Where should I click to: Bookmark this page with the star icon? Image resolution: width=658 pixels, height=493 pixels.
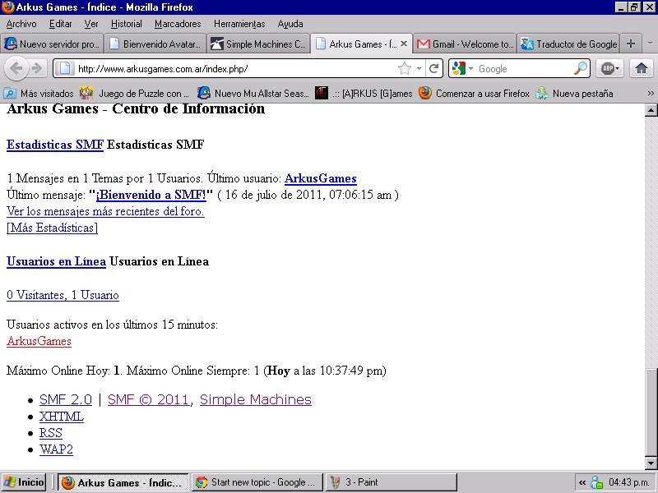point(405,68)
